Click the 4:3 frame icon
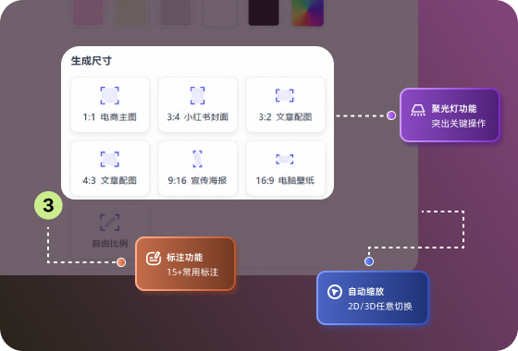Image resolution: width=518 pixels, height=351 pixels. 110,159
